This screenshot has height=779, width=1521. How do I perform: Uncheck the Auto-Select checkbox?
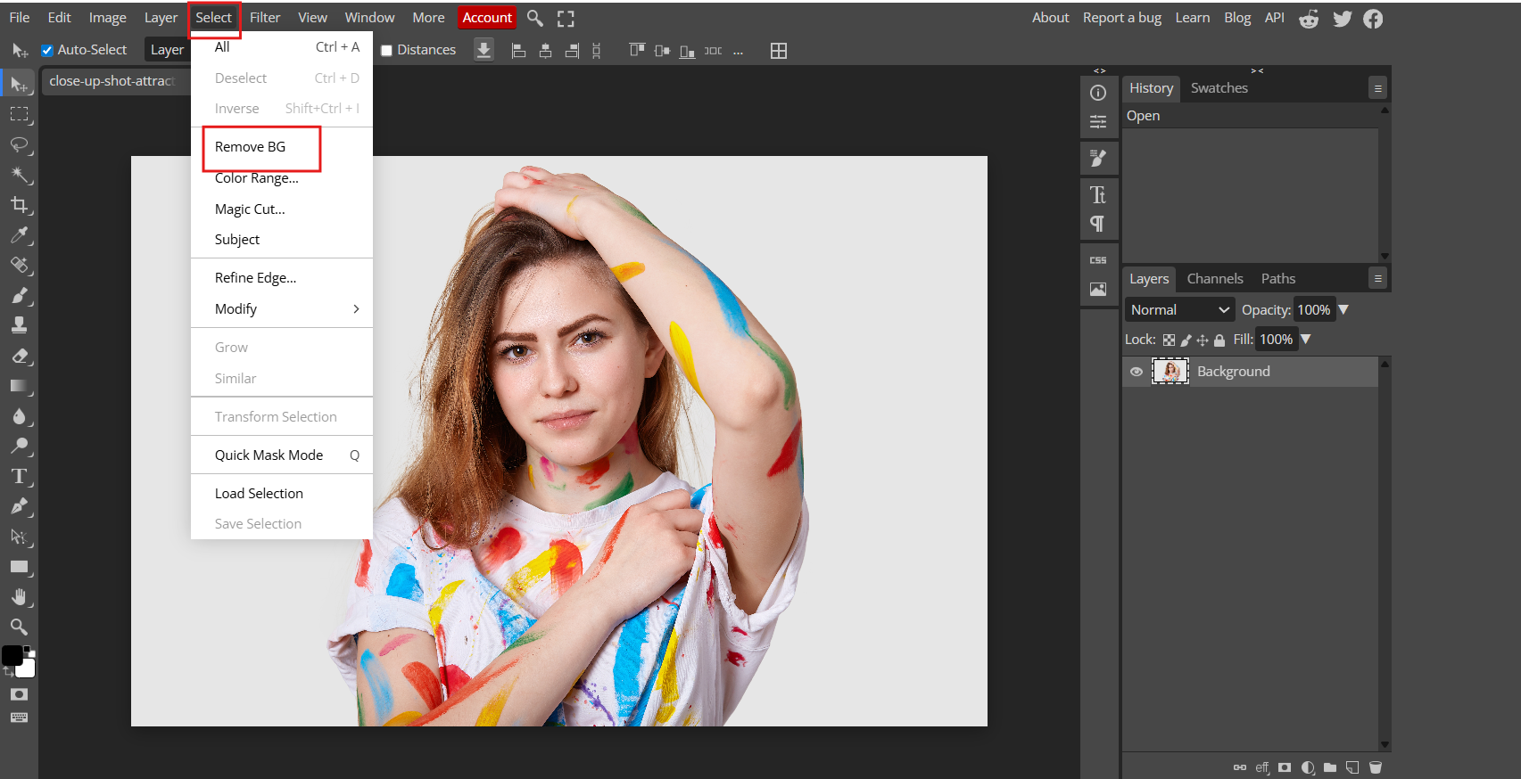(x=47, y=51)
